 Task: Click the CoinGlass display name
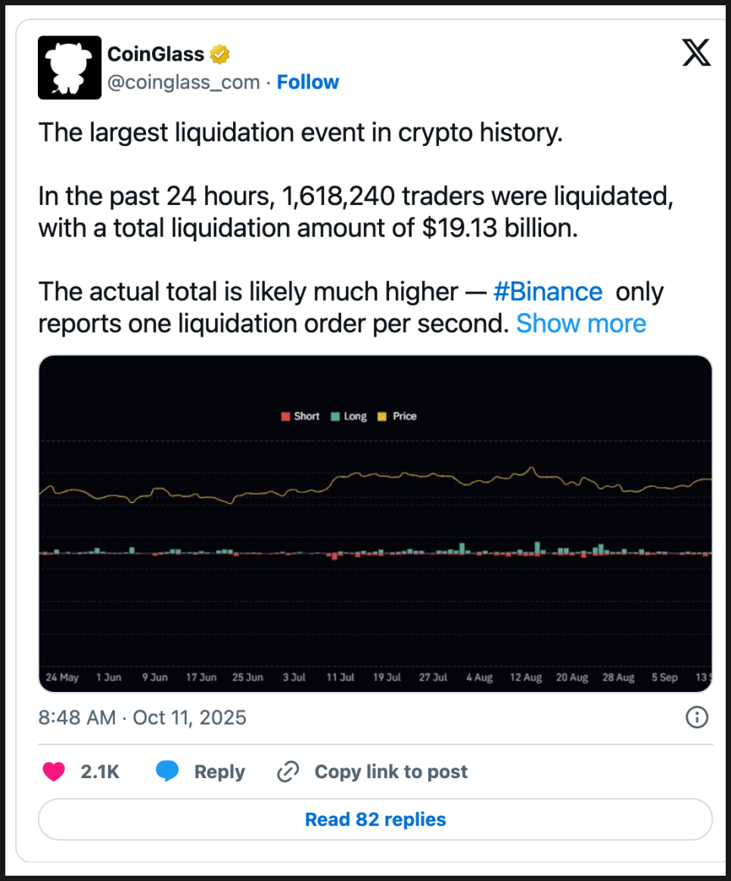point(156,54)
